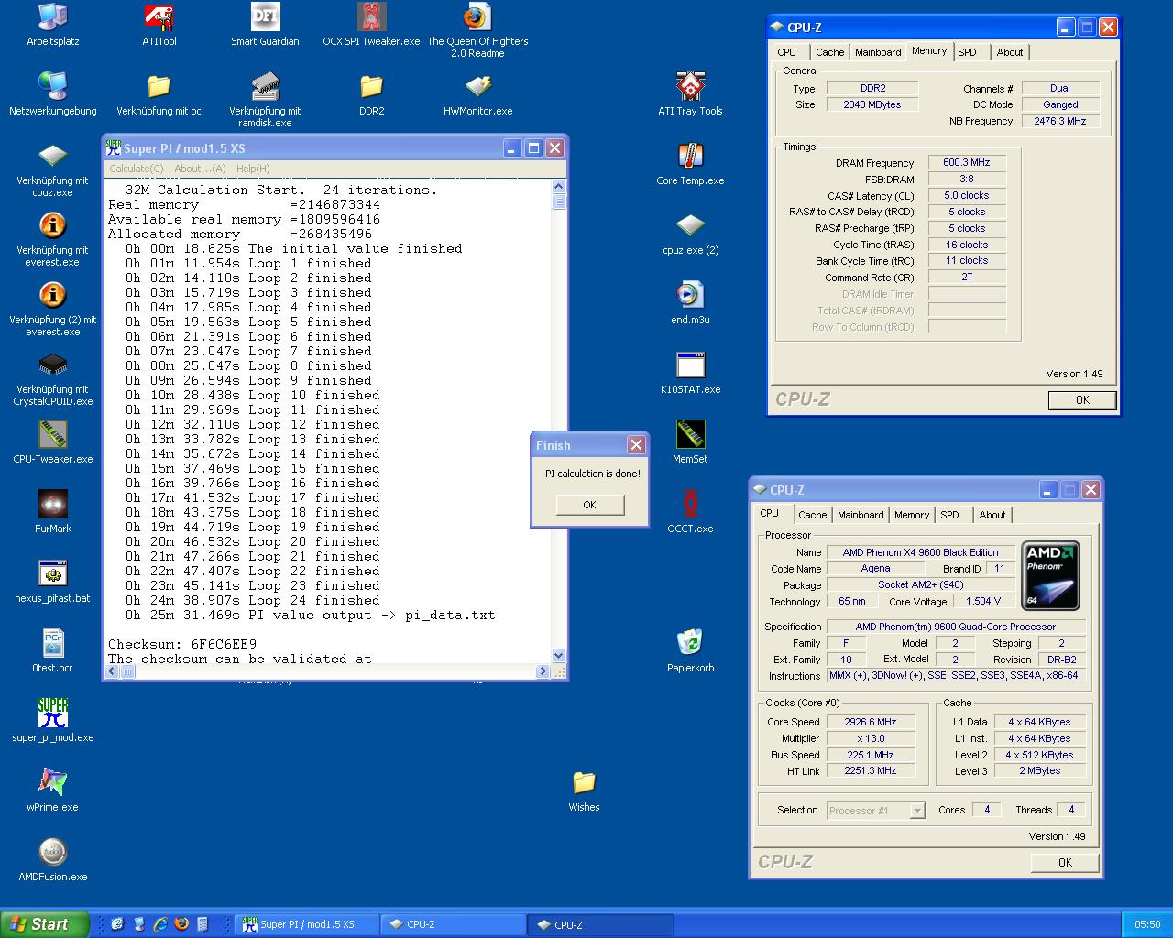
Task: Open wPrime.exe desktop icon
Action: (52, 791)
